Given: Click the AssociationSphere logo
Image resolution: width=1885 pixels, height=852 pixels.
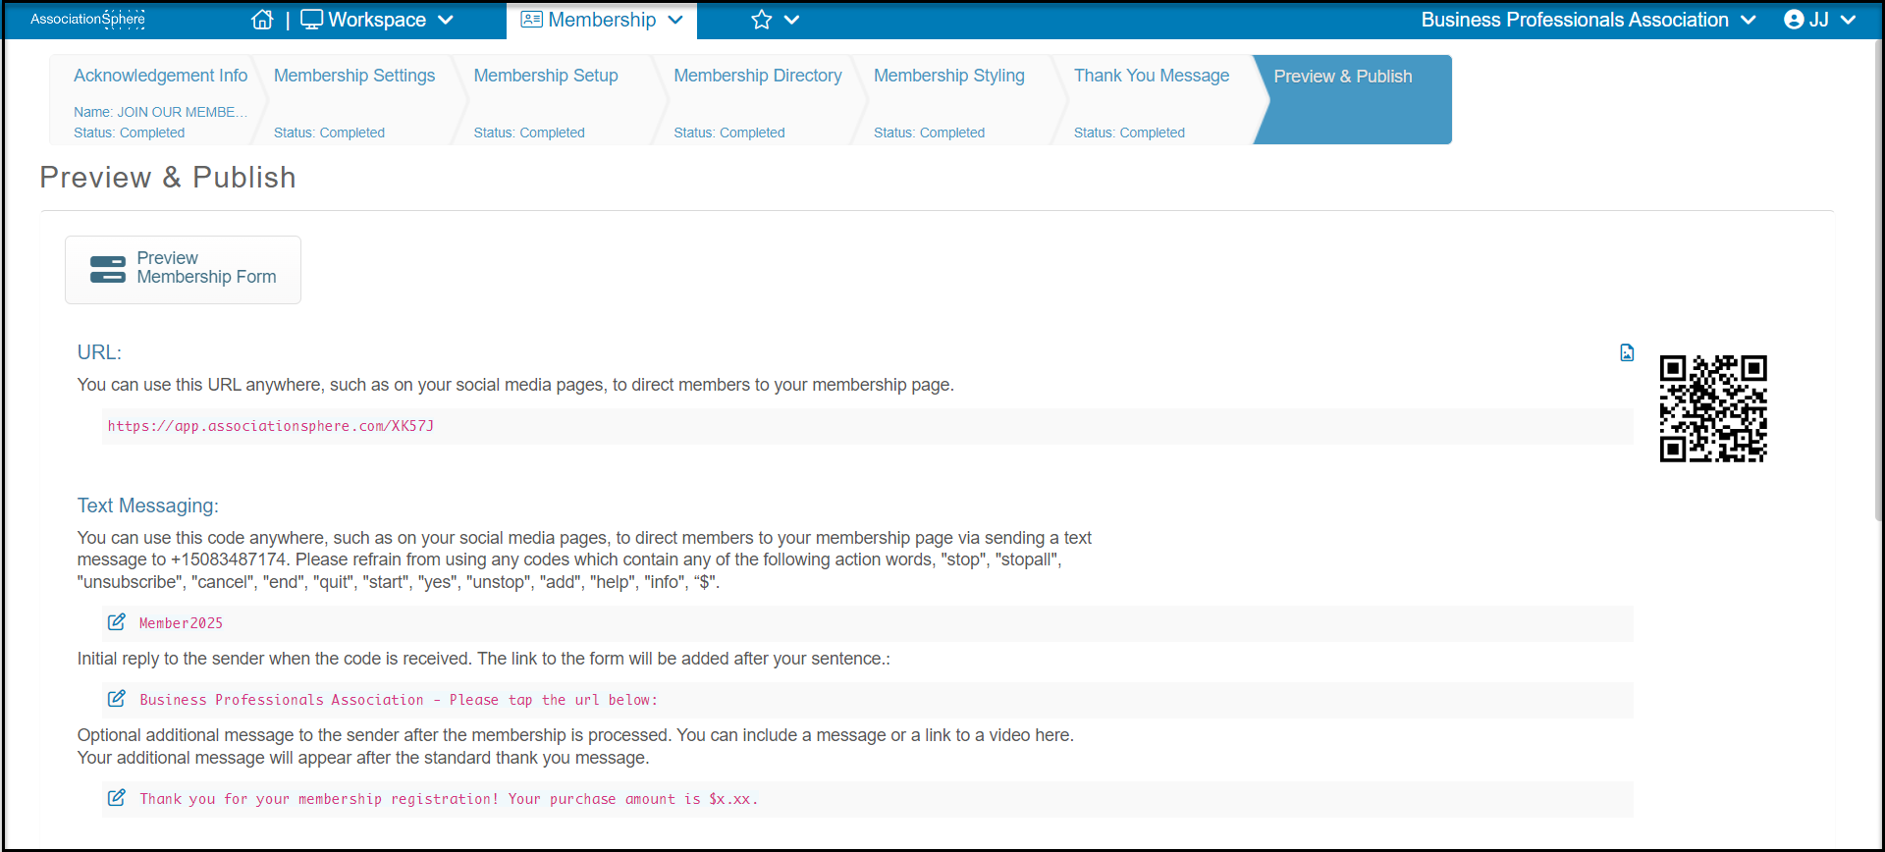Looking at the screenshot, I should tap(87, 19).
